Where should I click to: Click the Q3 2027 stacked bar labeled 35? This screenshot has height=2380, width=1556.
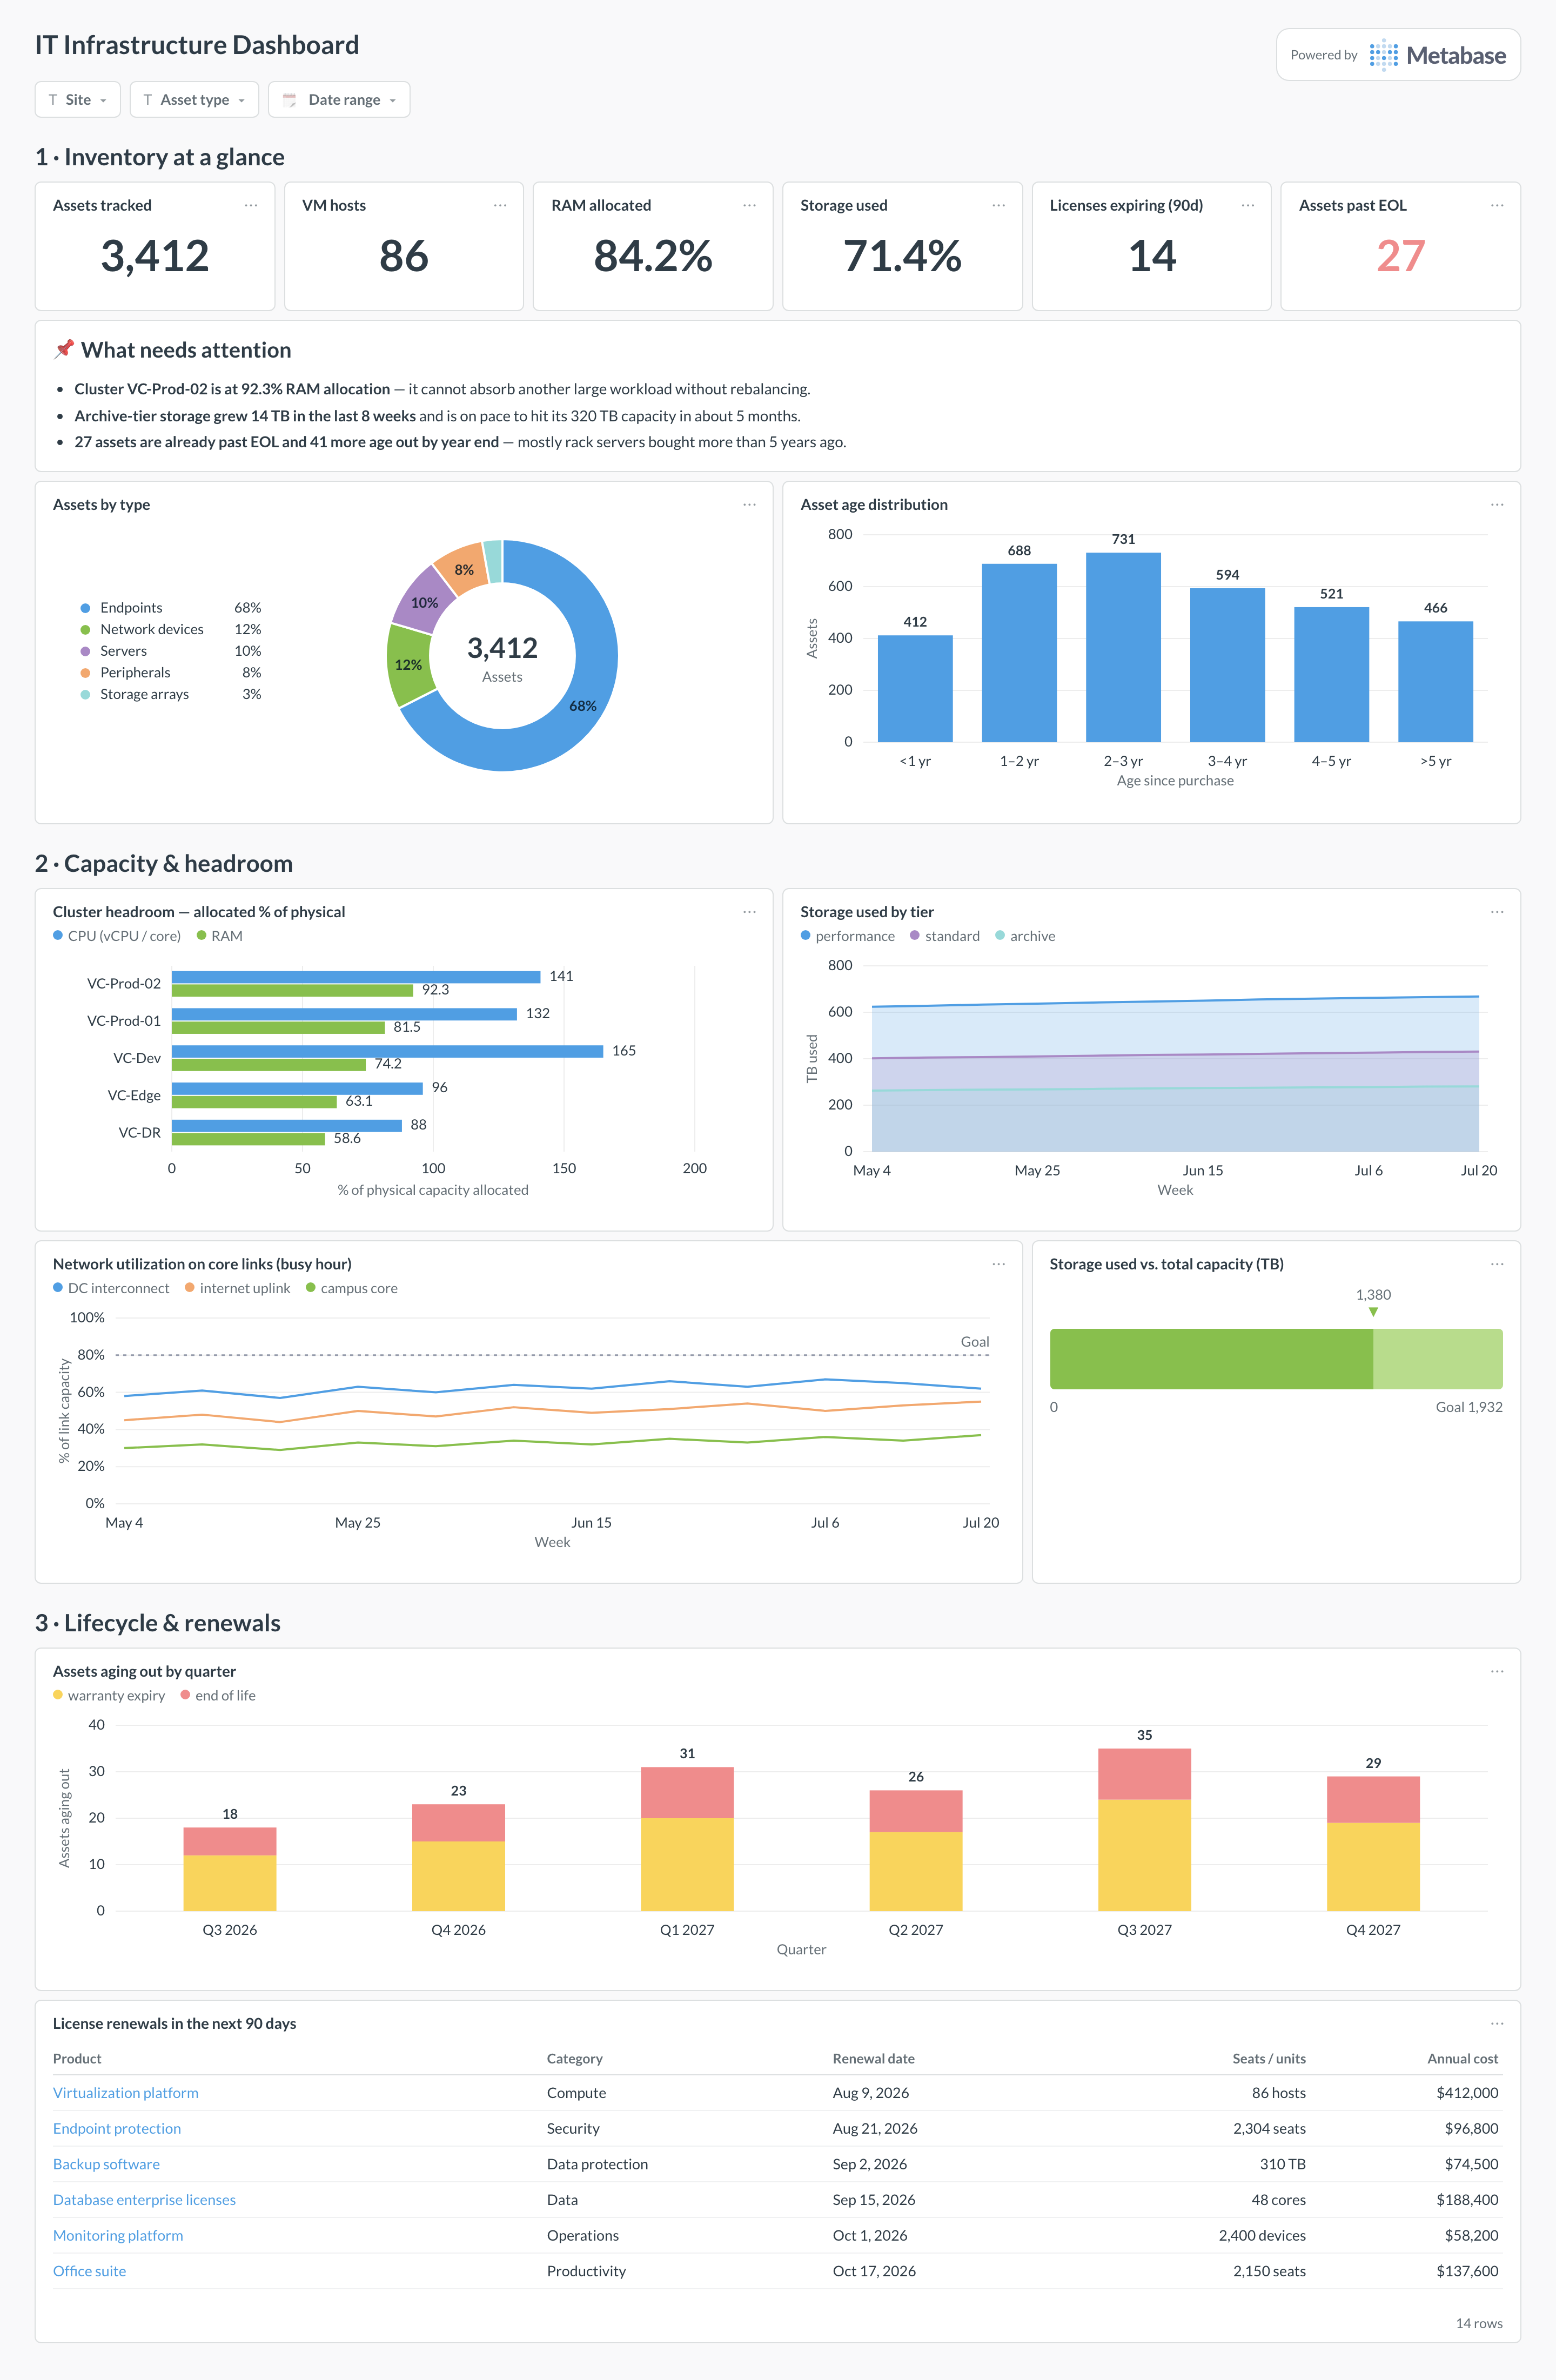[x=1144, y=1830]
